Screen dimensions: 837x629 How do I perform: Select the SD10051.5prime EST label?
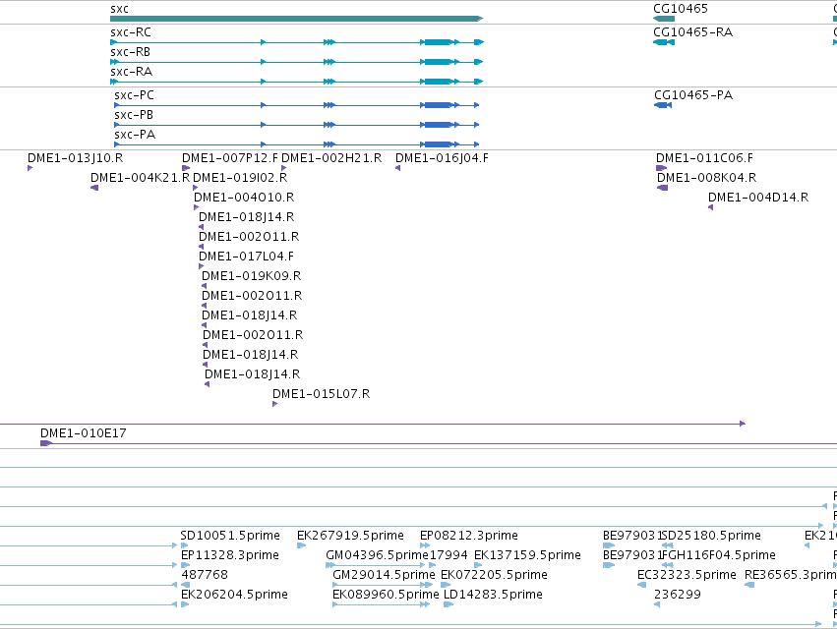pos(230,536)
